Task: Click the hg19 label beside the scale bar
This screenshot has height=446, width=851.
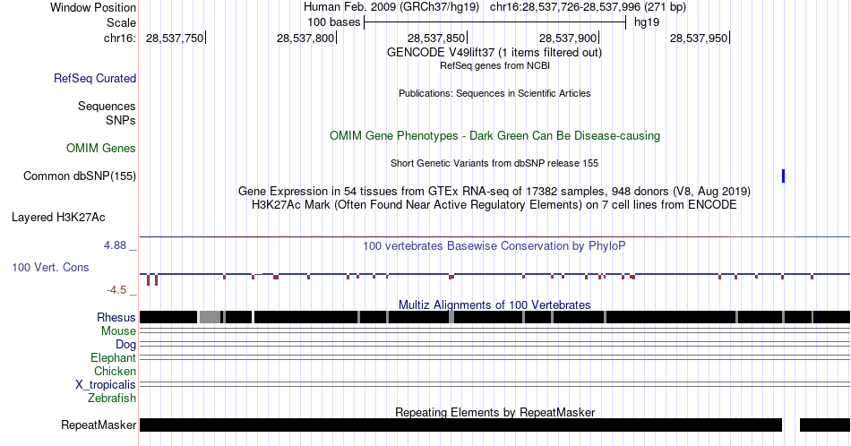Action: tap(647, 22)
